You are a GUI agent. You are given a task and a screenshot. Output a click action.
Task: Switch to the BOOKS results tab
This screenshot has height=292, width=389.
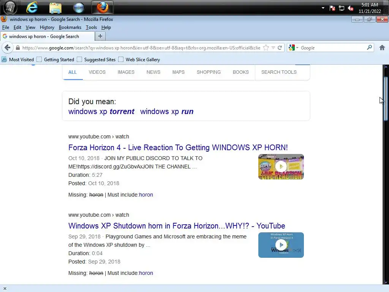pos(240,72)
